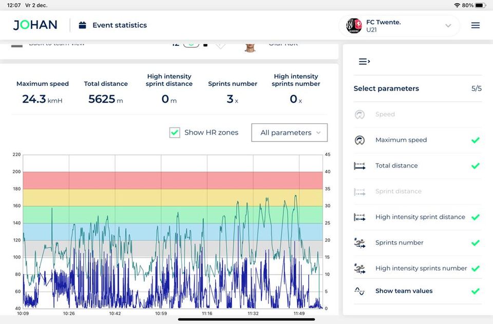Open the All parameters dropdown
Image resolution: width=493 pixels, height=324 pixels.
(289, 132)
